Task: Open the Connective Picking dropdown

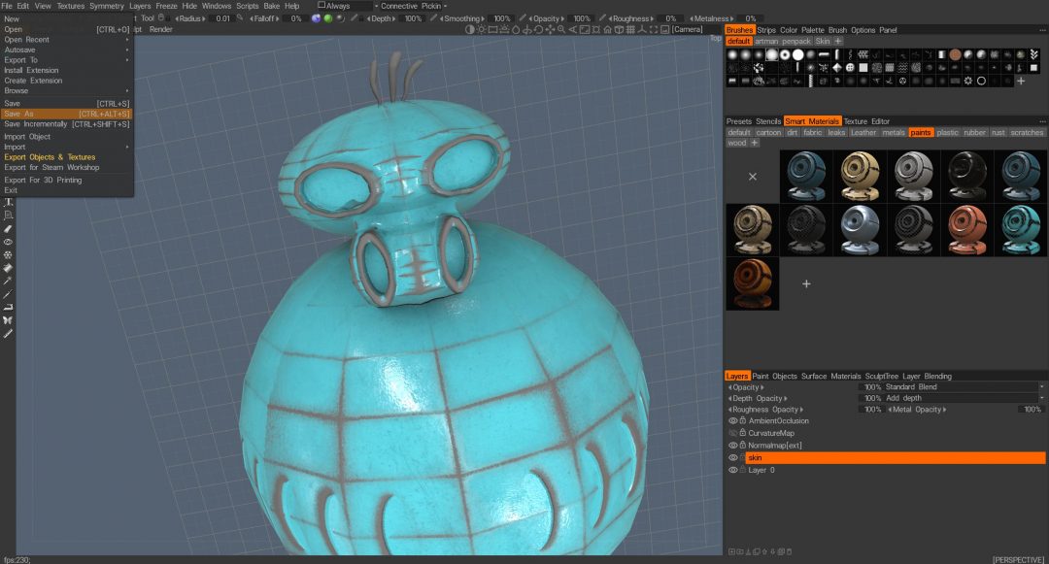Action: 414,6
